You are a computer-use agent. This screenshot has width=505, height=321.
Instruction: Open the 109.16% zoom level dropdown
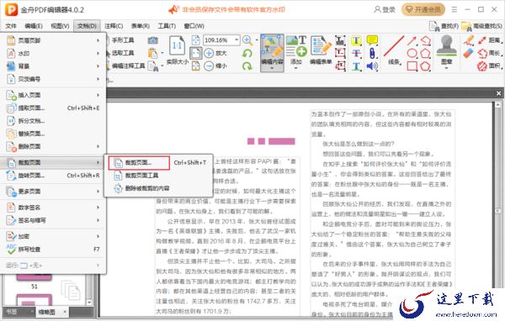coord(237,39)
